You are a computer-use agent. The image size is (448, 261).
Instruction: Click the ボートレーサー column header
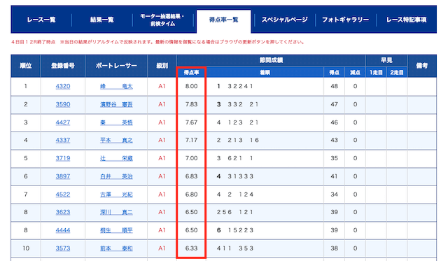click(116, 66)
